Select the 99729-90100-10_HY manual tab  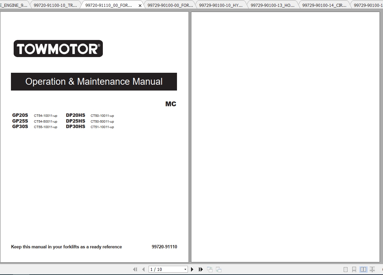click(x=220, y=5)
